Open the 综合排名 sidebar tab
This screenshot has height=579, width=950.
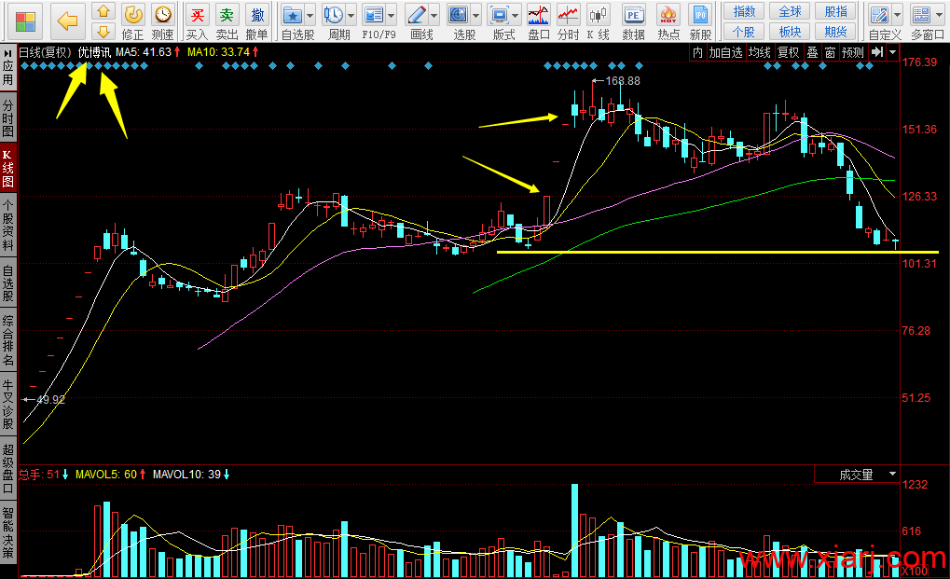(7, 340)
